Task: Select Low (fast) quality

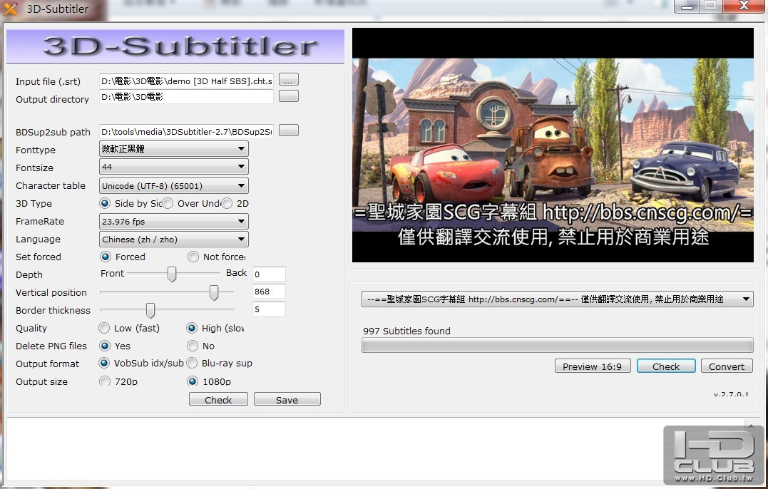Action: [x=104, y=328]
